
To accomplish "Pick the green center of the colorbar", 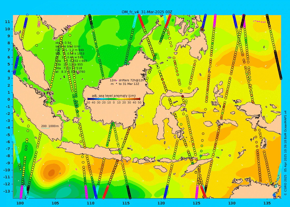I will click(x=114, y=99).
